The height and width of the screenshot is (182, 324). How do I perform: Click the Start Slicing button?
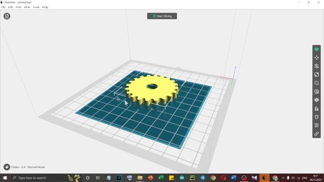162,16
